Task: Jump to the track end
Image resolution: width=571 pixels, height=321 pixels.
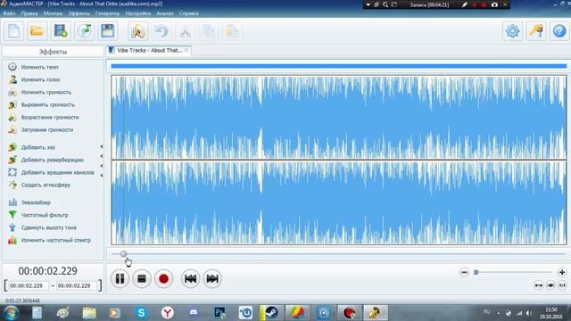Action: 212,279
